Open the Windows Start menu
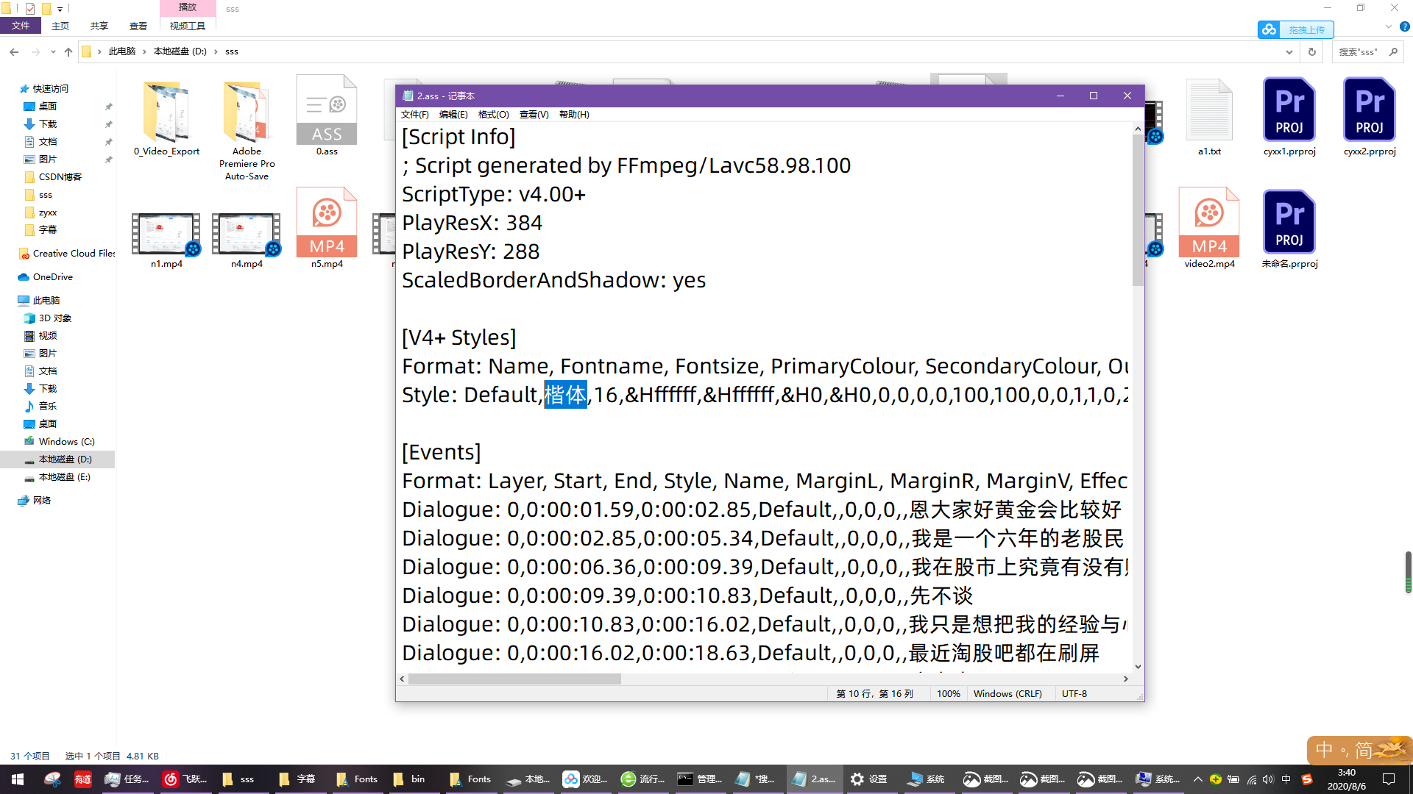This screenshot has width=1413, height=794. (17, 779)
